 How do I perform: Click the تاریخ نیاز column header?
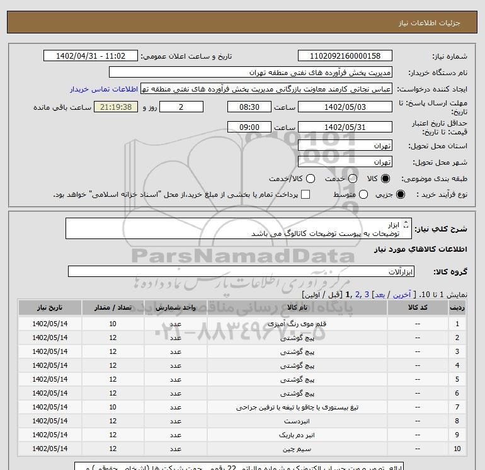50,308
